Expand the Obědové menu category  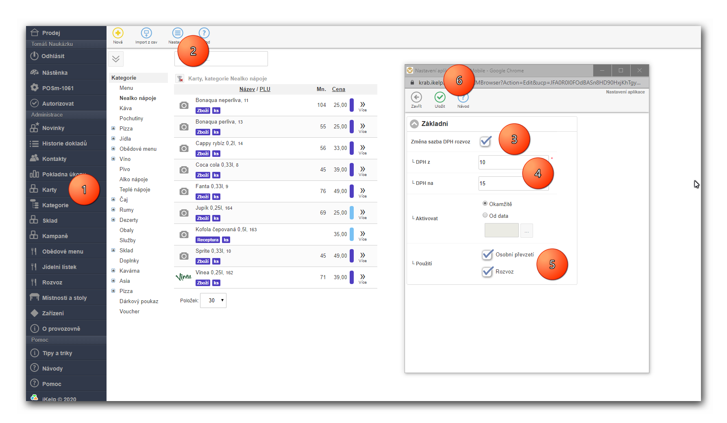(113, 149)
